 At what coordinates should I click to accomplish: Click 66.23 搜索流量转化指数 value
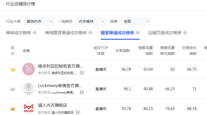tap(170, 89)
